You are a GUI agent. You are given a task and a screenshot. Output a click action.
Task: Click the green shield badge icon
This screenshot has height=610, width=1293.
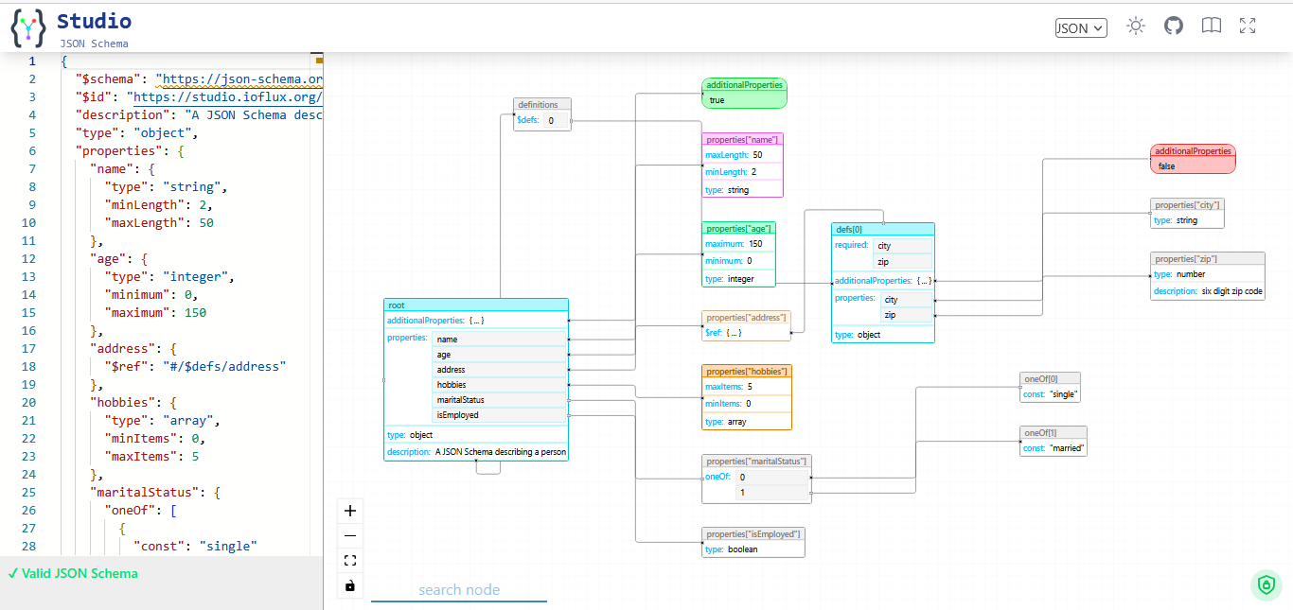point(1266,585)
